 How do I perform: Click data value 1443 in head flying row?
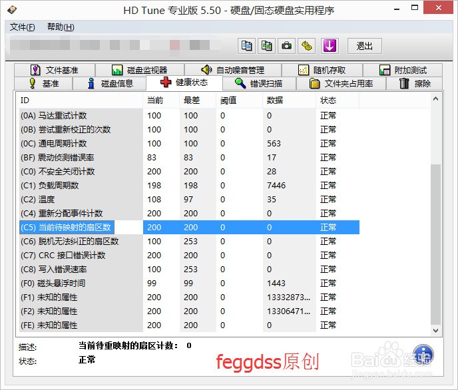tap(276, 284)
